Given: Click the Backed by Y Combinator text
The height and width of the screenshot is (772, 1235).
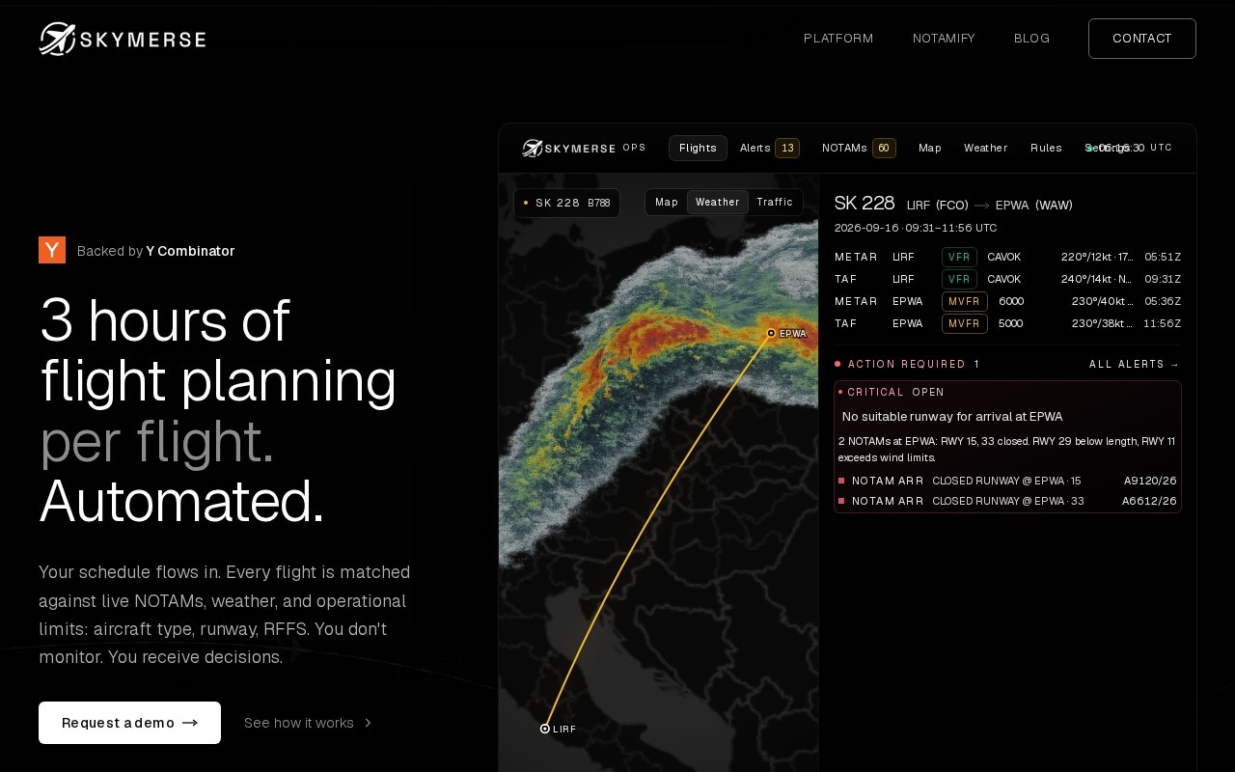Looking at the screenshot, I should point(155,251).
